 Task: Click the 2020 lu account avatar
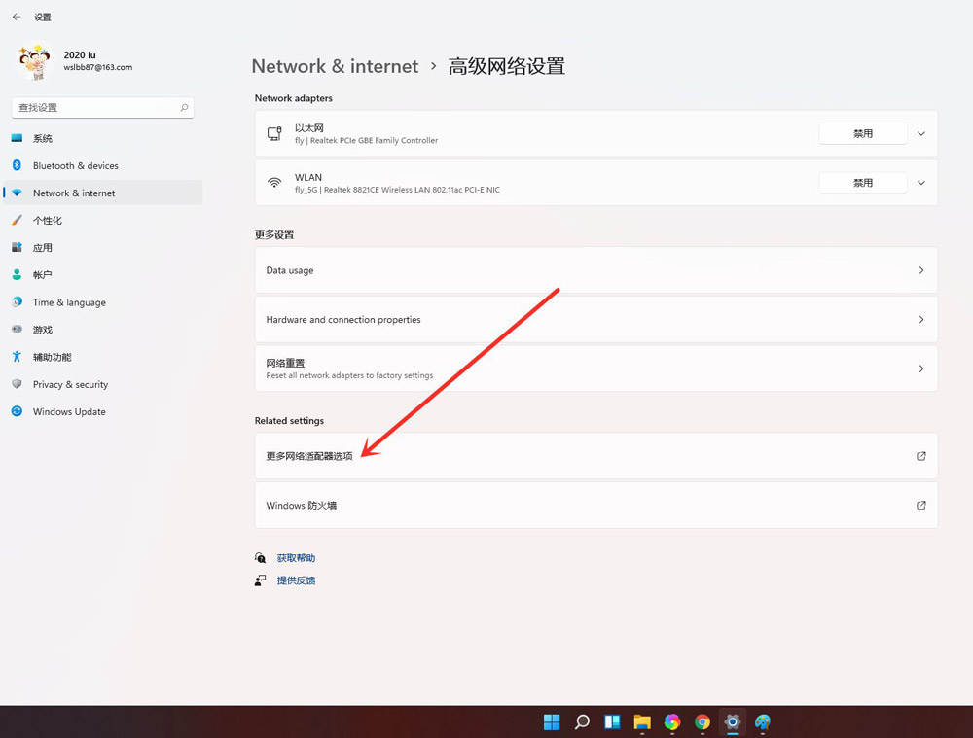pos(35,62)
